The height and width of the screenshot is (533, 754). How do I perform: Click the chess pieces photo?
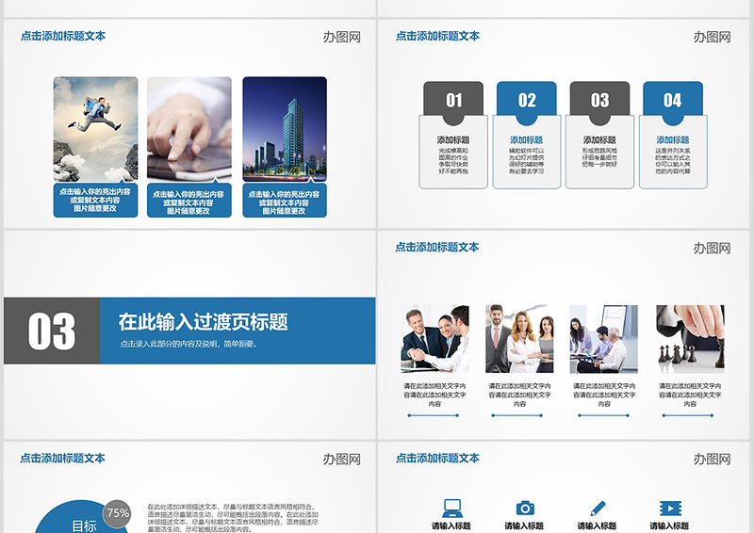689,339
